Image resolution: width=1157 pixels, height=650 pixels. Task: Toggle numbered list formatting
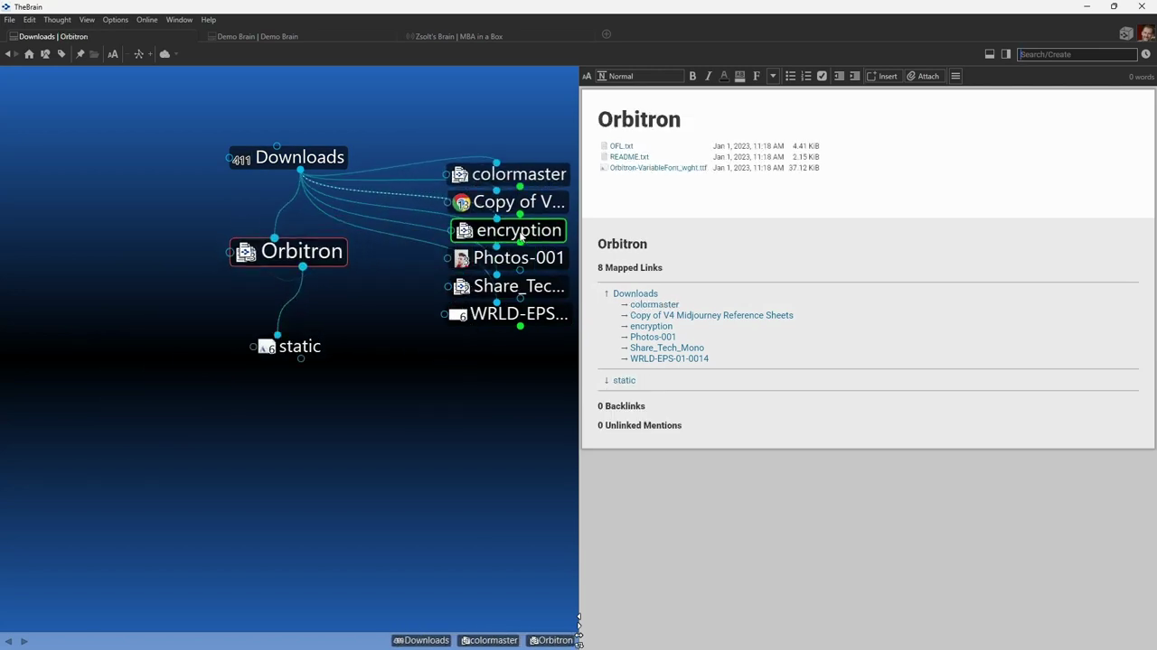point(806,77)
